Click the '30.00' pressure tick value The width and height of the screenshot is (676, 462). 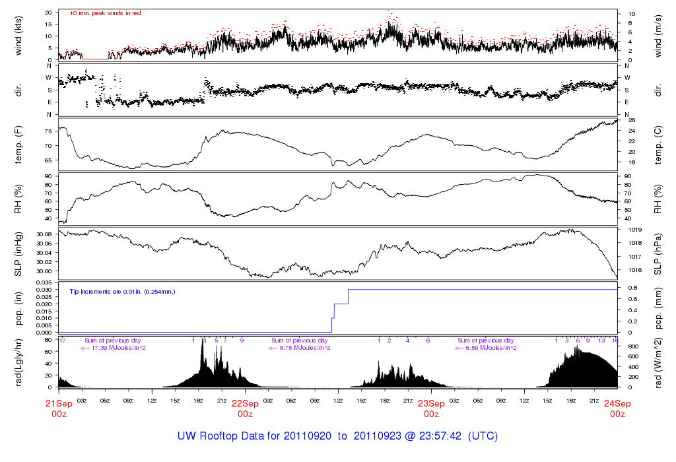pos(44,271)
